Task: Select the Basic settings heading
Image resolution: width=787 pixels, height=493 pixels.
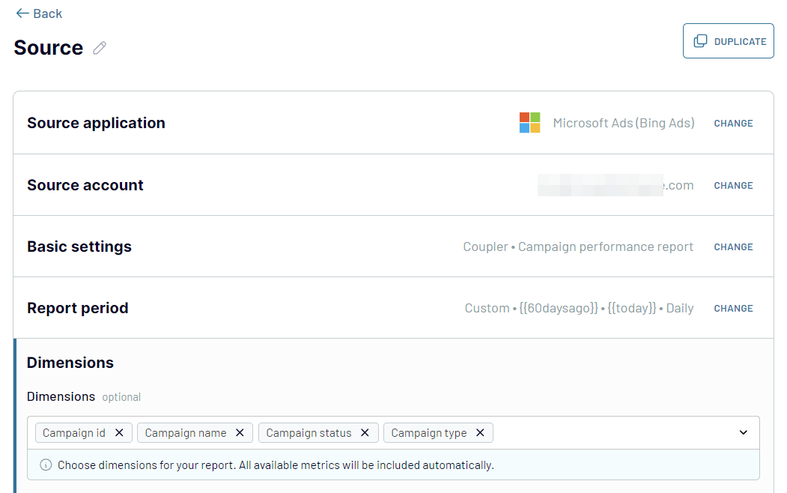Action: pyautogui.click(x=79, y=246)
